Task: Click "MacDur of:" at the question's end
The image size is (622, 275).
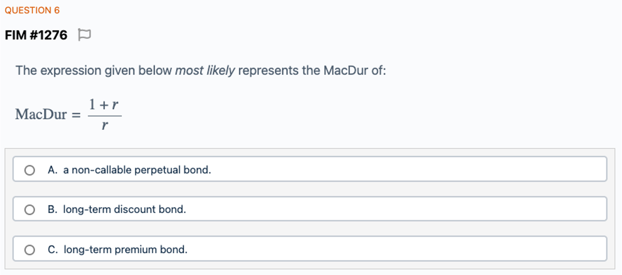Action: 355,70
